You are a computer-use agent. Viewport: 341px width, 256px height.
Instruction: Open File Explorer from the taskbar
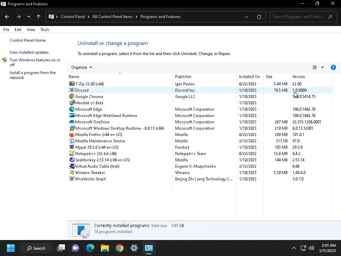tap(105, 248)
